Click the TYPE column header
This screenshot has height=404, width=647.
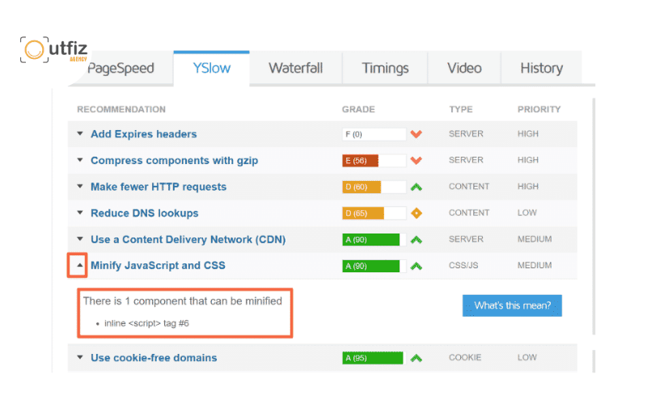(461, 109)
